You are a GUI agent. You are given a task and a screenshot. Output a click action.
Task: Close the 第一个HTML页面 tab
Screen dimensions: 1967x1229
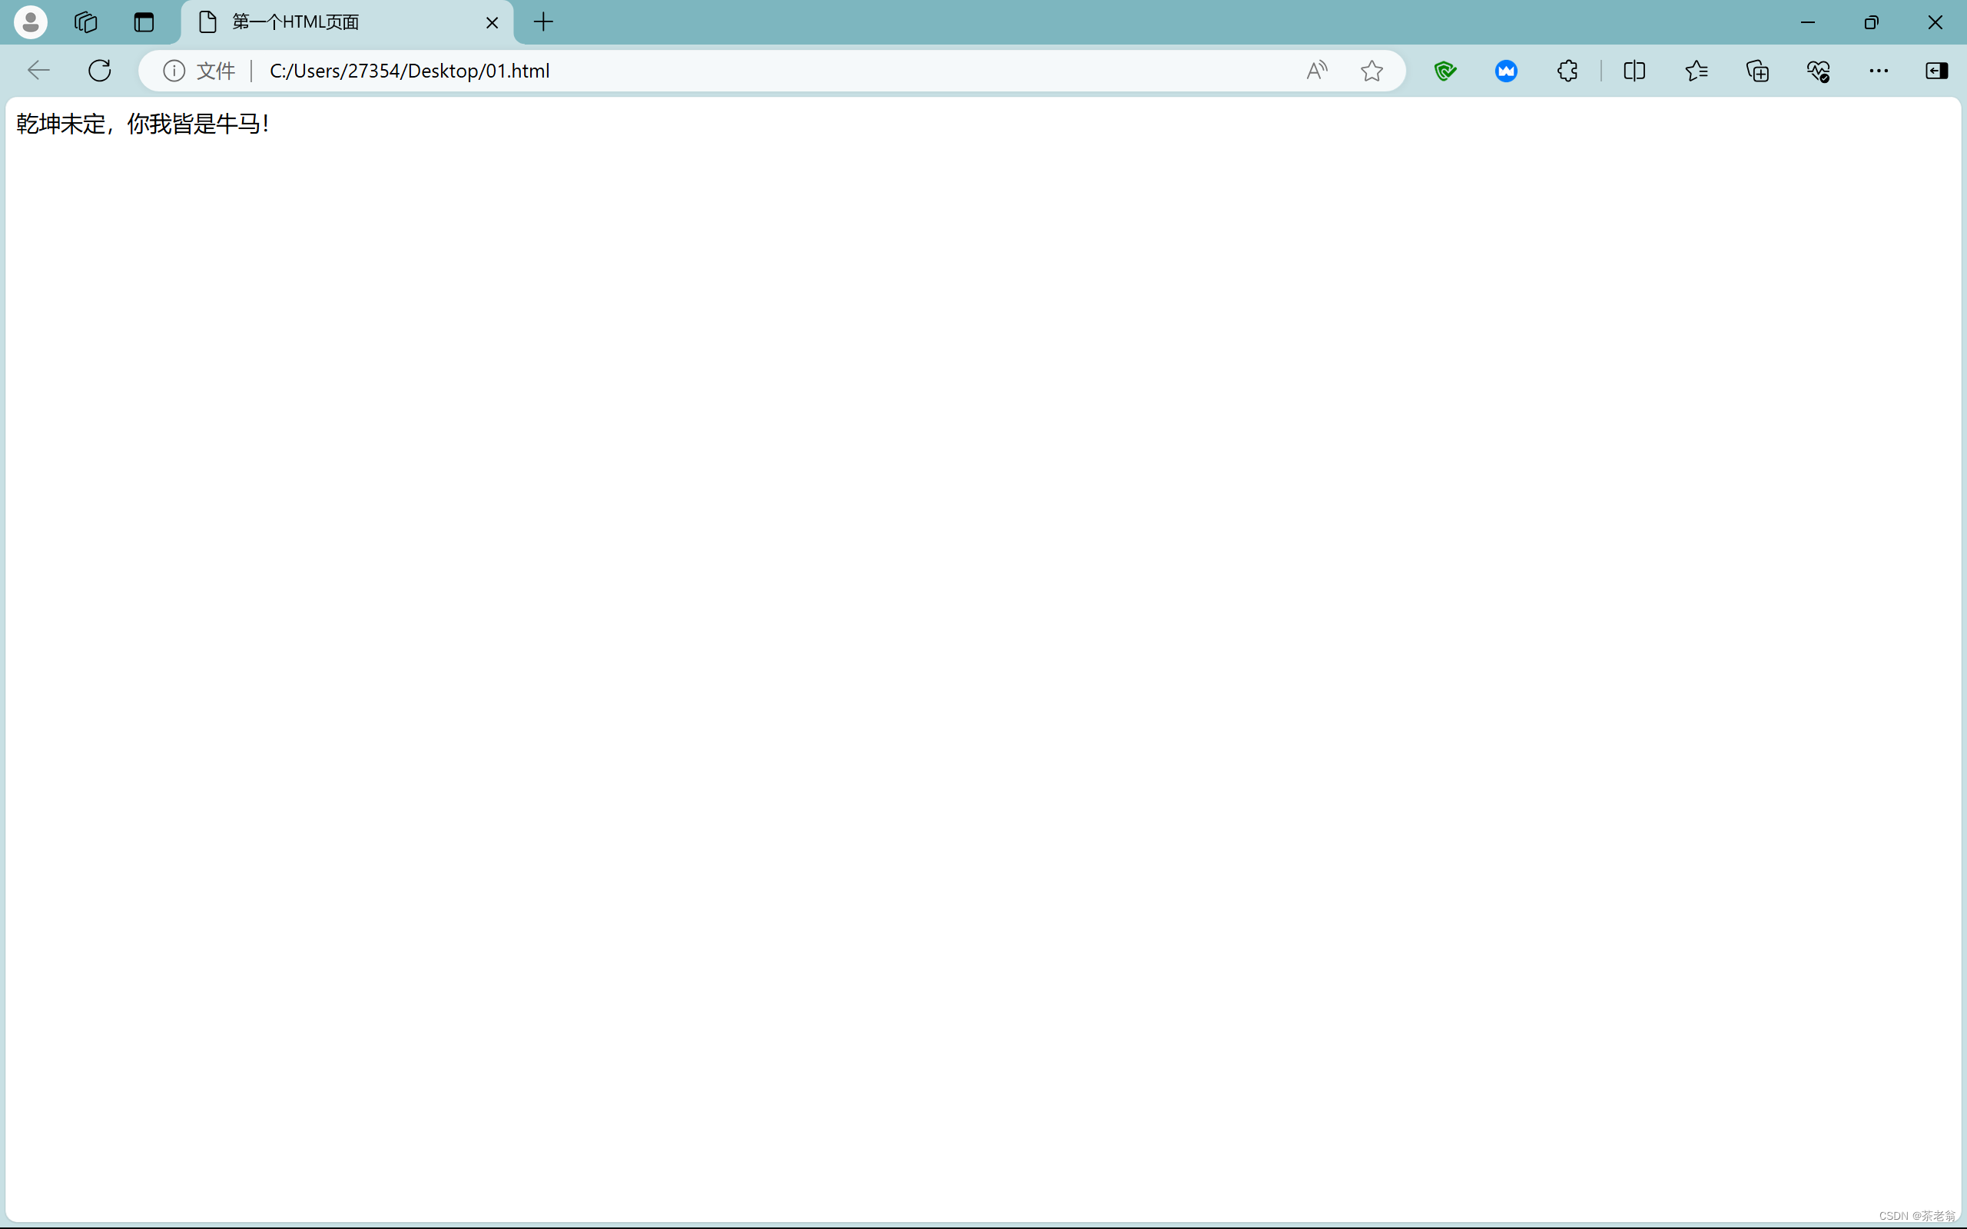tap(492, 23)
